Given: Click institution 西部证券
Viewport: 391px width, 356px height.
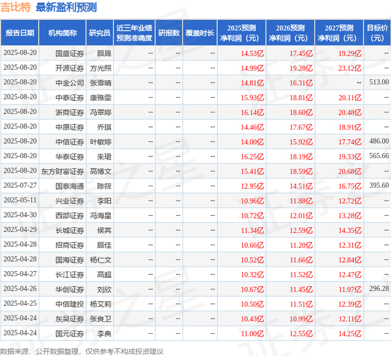Looking at the screenshot, I should coord(70,216).
